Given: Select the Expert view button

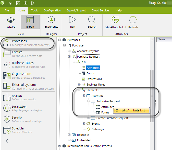Looking at the screenshot, I should tap(30, 22).
